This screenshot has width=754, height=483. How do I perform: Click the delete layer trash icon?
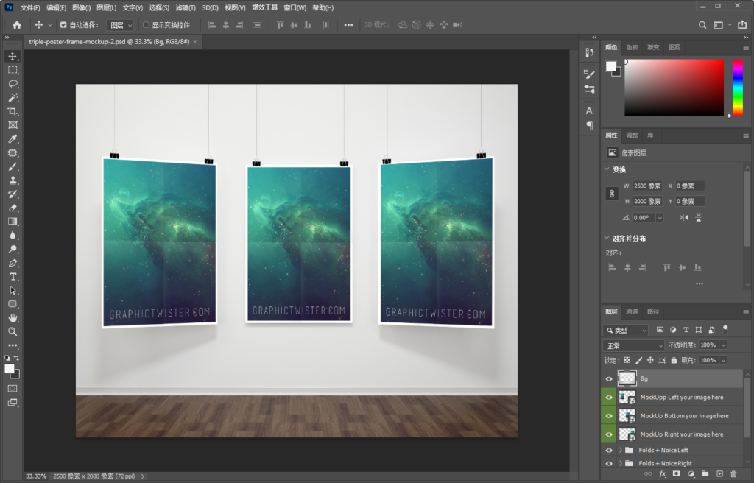pos(733,474)
